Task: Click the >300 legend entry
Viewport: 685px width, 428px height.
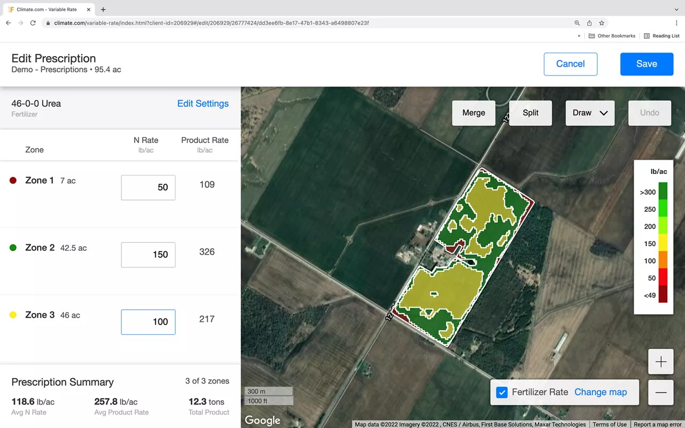Action: coord(648,192)
